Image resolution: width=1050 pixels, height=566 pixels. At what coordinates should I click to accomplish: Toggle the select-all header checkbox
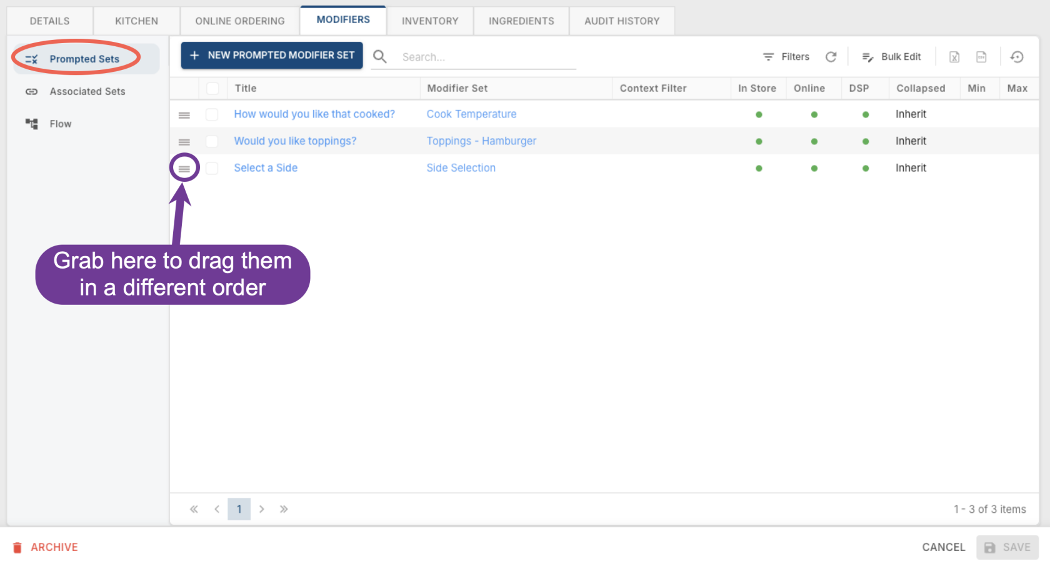click(212, 88)
